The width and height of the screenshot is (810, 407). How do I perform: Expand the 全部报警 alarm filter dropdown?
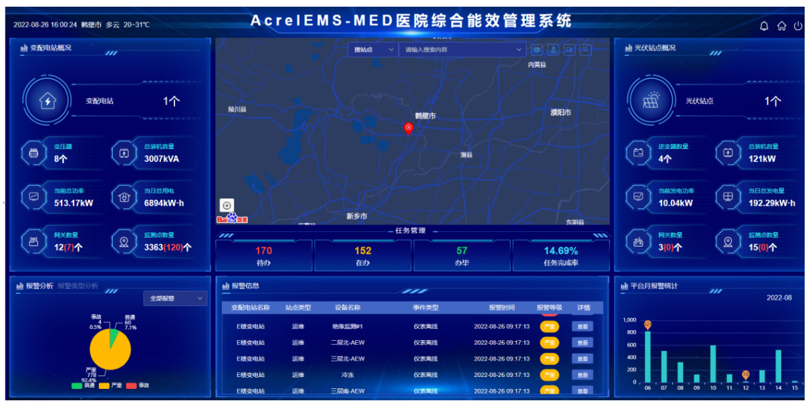[174, 299]
